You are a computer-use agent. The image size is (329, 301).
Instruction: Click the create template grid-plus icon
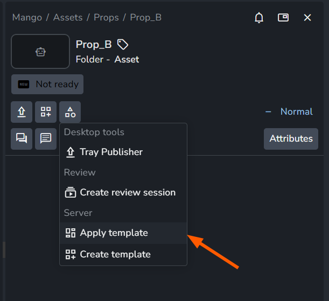coord(46,112)
